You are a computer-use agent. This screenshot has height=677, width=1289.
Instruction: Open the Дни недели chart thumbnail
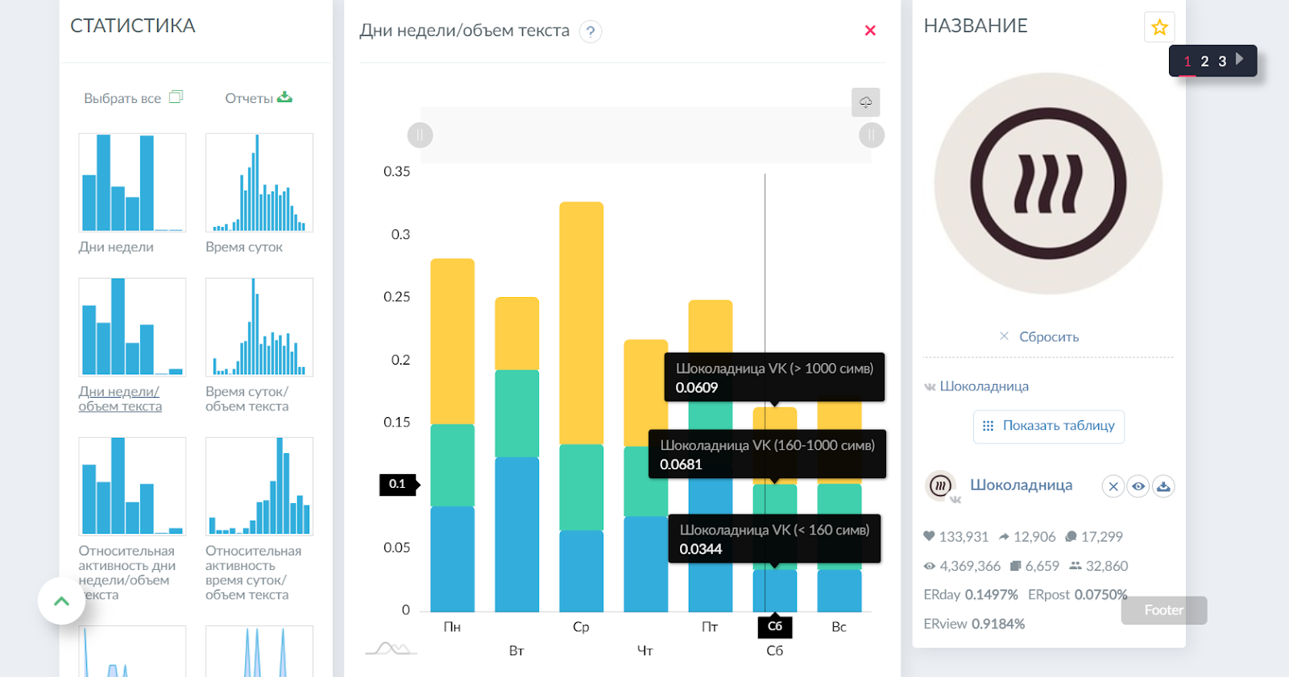tap(132, 183)
